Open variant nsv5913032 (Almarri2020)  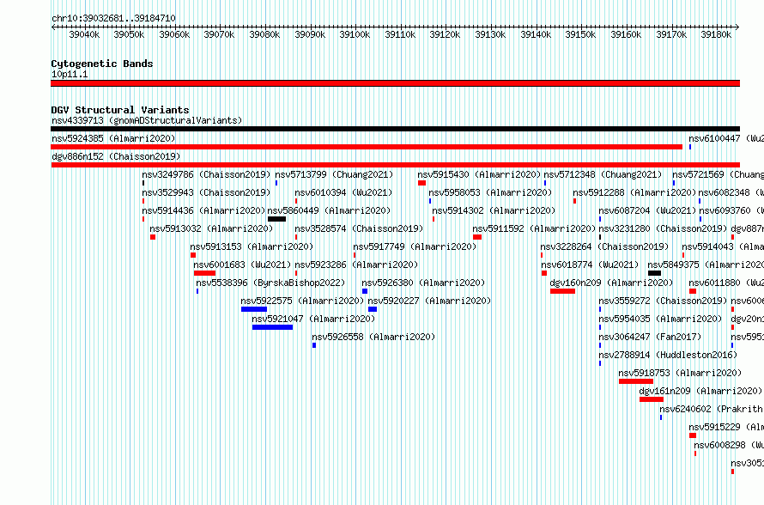point(211,228)
